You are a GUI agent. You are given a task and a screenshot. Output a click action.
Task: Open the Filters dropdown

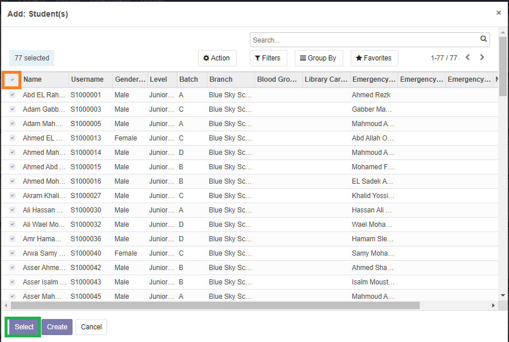coord(268,58)
